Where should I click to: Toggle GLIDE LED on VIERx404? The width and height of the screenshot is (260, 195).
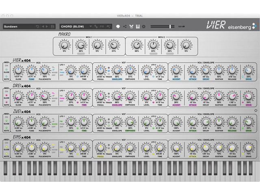click(x=6, y=69)
